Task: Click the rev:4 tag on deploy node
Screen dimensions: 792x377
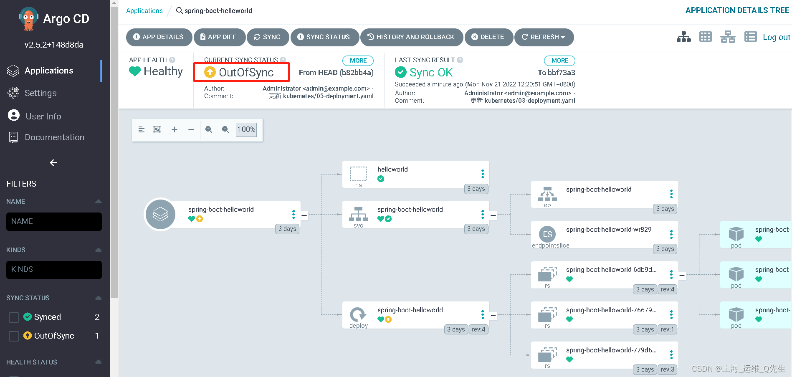Action: [478, 329]
